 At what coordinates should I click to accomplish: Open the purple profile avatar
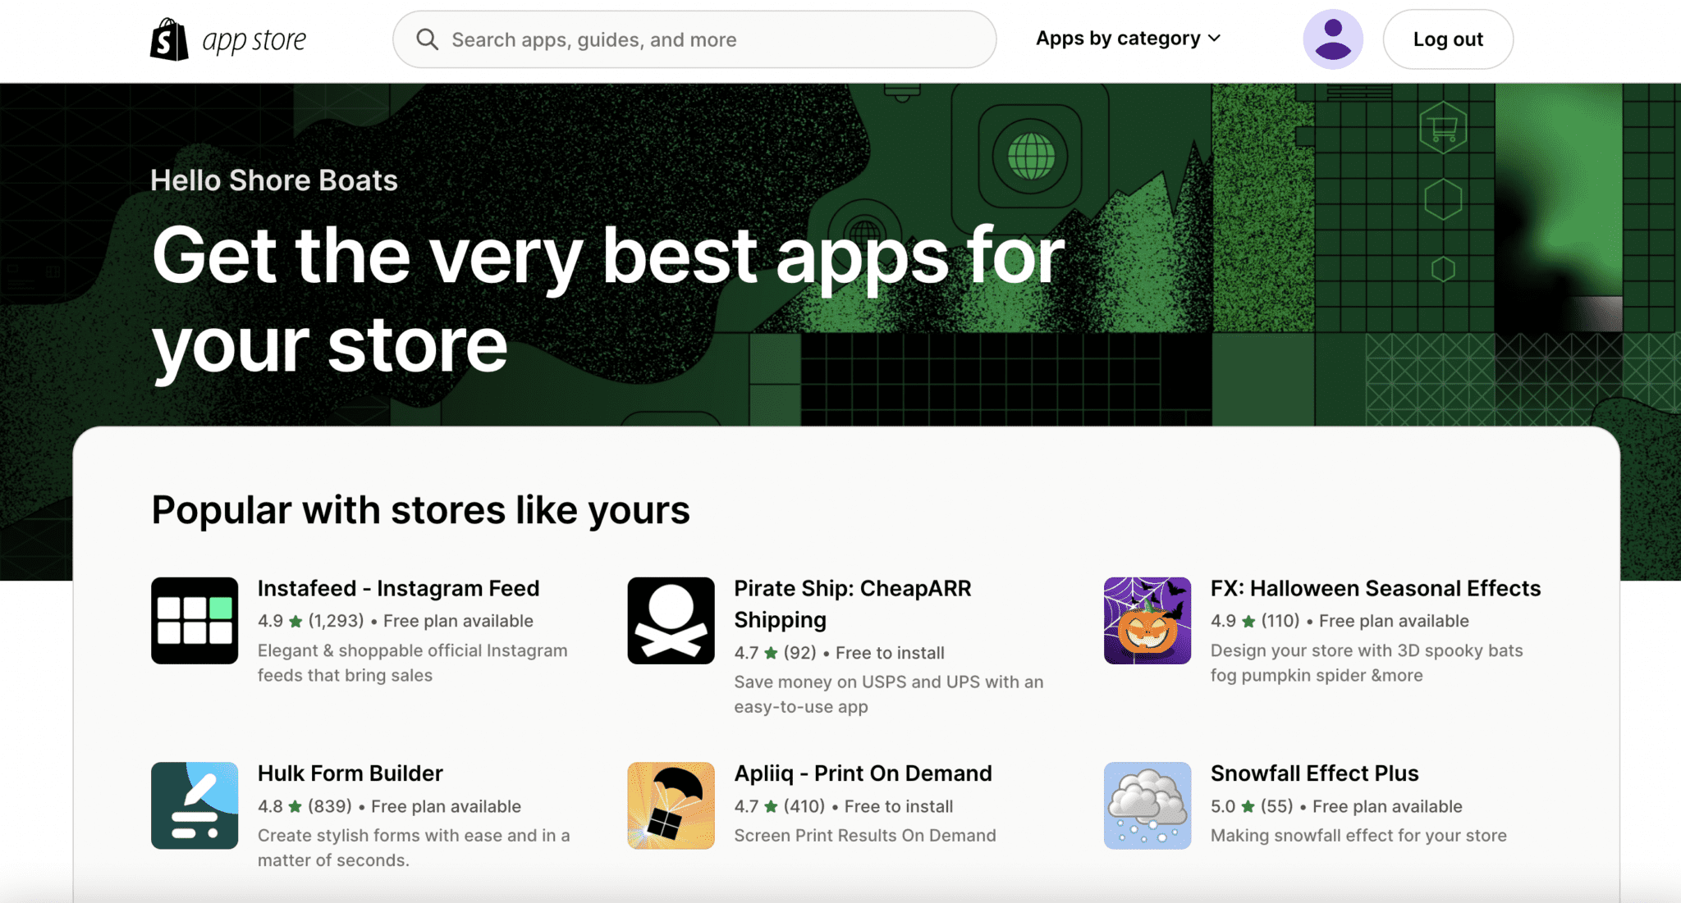coord(1332,39)
